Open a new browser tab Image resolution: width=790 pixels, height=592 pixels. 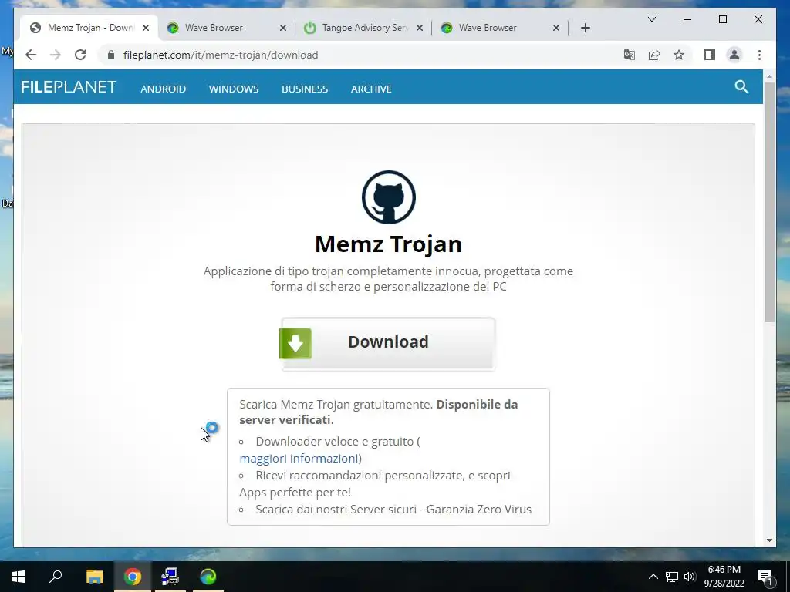pyautogui.click(x=585, y=28)
